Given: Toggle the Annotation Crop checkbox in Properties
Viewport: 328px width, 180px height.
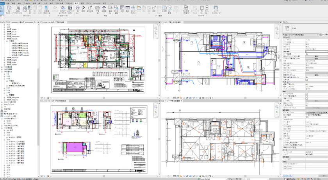Looking at the screenshot, I should click(x=306, y=99).
